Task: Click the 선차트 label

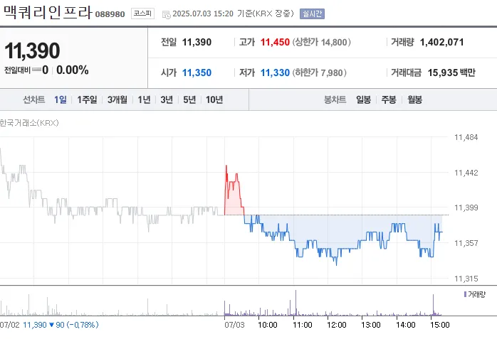Action: coord(34,100)
